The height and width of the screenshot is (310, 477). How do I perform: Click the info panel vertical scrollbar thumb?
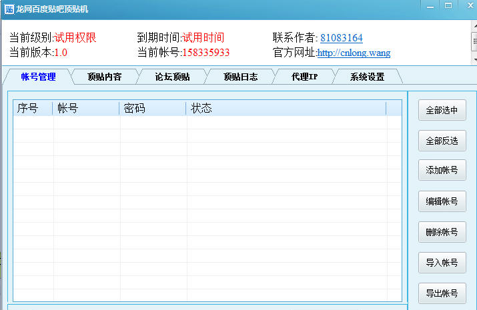click(474, 42)
